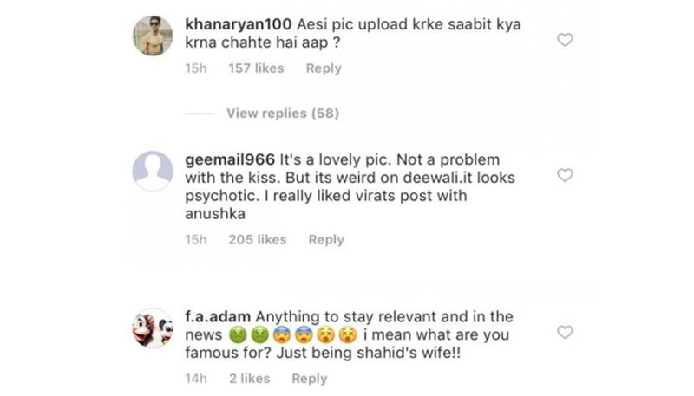
Task: Reply to f.a.adam's comment
Action: 309,379
